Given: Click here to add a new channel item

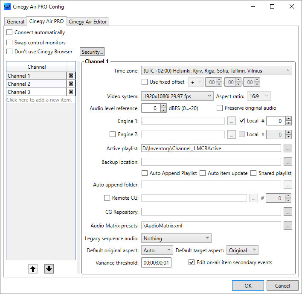Looking at the screenshot, I should pos(39,100).
